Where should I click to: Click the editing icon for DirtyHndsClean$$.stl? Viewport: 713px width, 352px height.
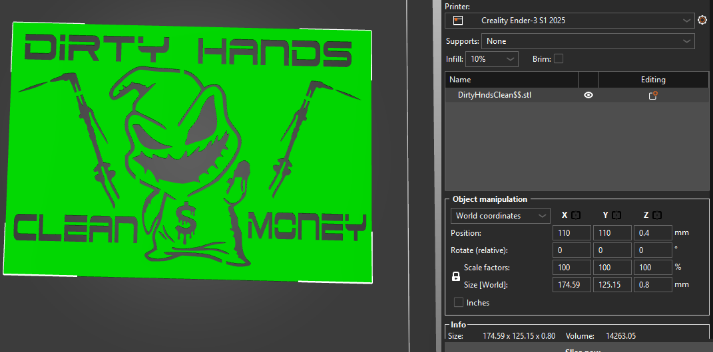(x=653, y=95)
